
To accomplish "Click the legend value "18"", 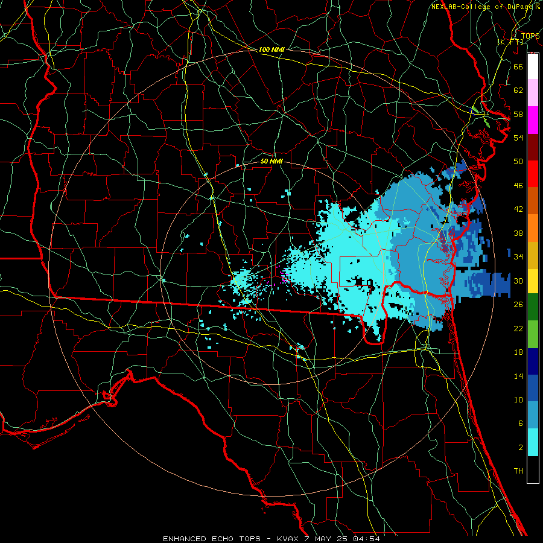I will click(x=518, y=352).
